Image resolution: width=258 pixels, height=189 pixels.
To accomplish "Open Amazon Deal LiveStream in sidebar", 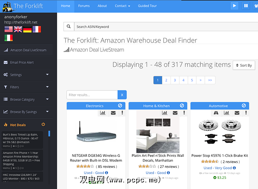I will [26, 50].
